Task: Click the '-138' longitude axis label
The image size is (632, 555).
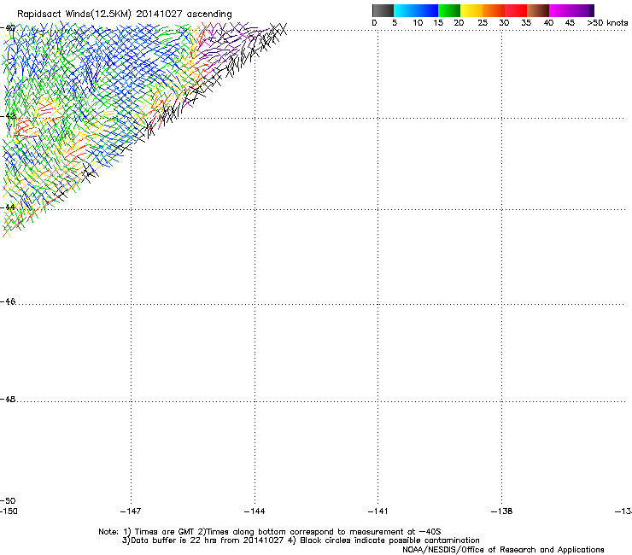Action: click(x=502, y=511)
